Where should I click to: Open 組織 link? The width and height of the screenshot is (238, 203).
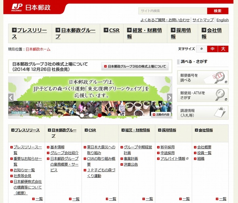(201, 158)
